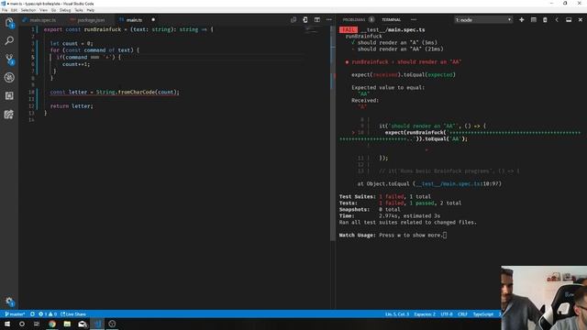
Task: Maximize the terminal panel size
Action: tap(569, 20)
